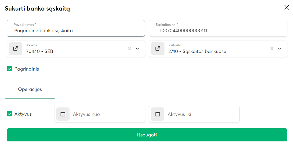Close the Sukurti banko sąskaitą dialog

(x=287, y=8)
